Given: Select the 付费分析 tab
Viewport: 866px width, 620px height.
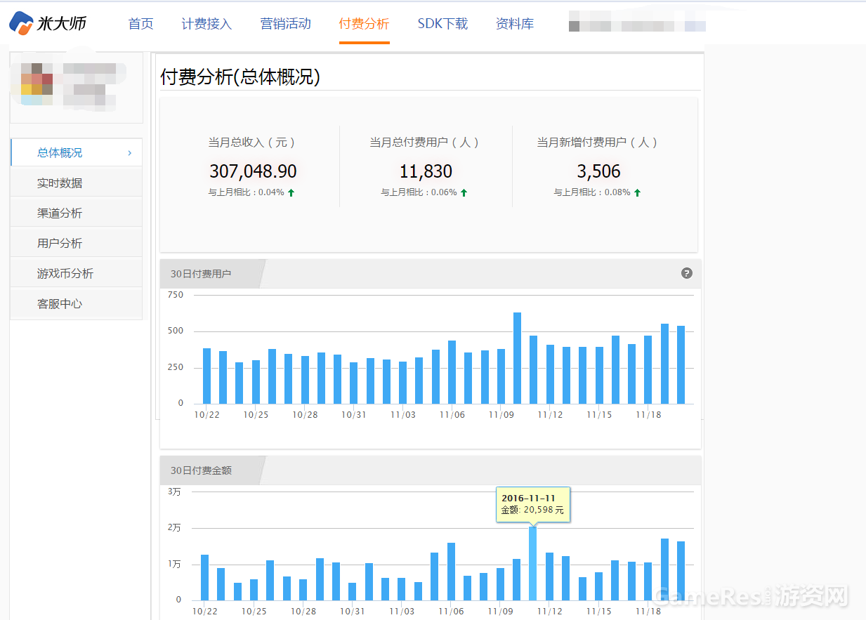Looking at the screenshot, I should (x=364, y=24).
